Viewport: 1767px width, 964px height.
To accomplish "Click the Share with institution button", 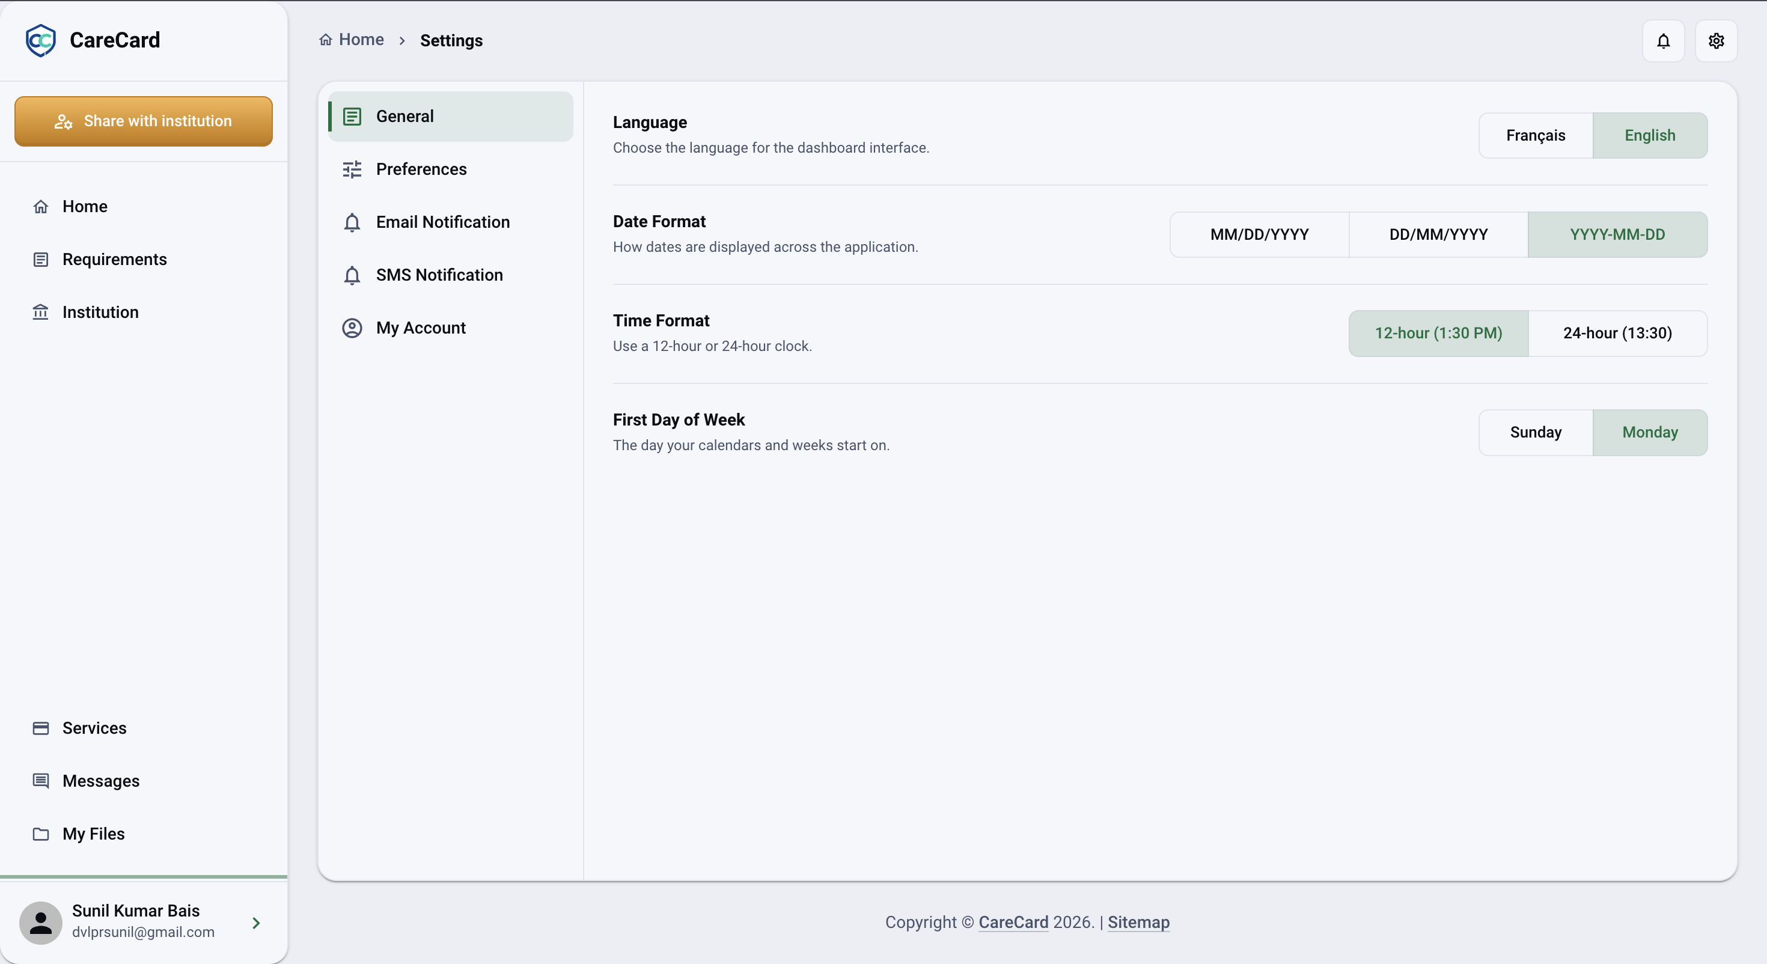I will click(x=144, y=121).
